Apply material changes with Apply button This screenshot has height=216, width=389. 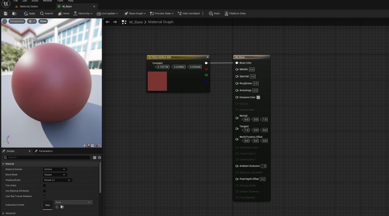[x=29, y=13]
